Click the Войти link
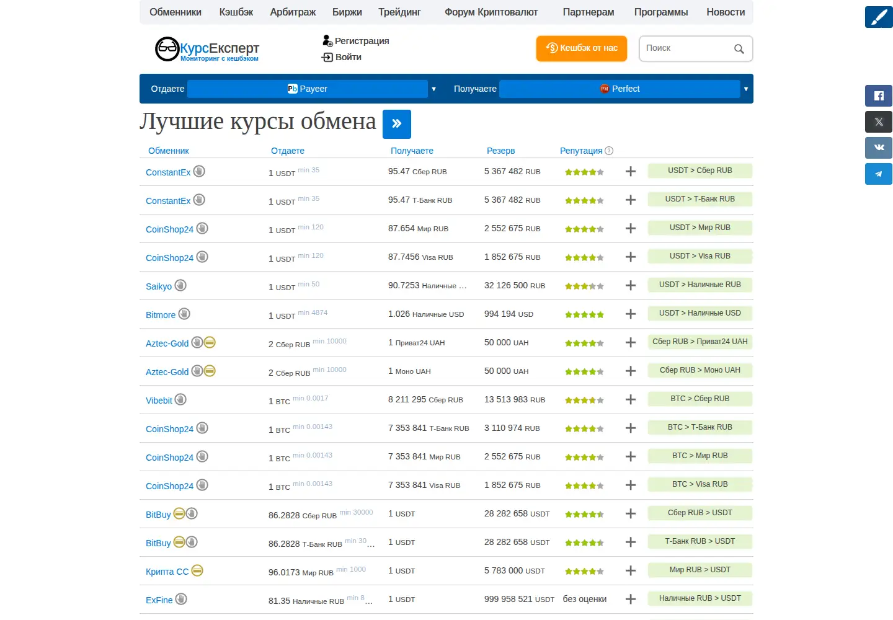Image resolution: width=893 pixels, height=620 pixels. 342,57
